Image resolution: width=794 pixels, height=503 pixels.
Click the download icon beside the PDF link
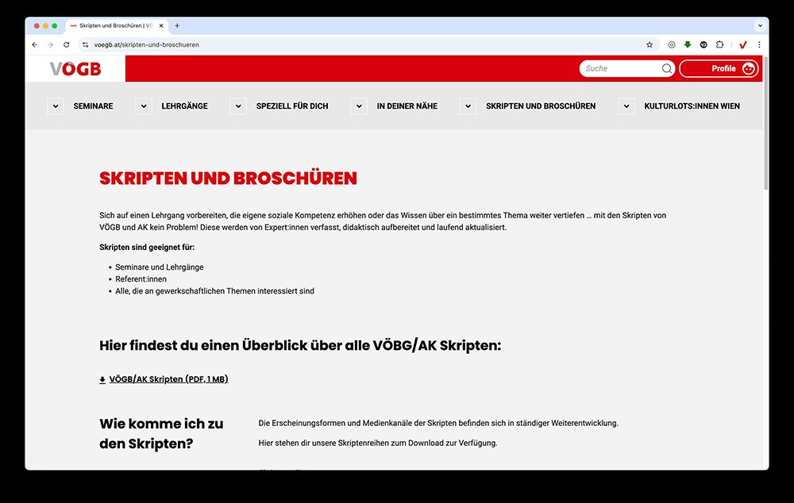[x=101, y=379]
